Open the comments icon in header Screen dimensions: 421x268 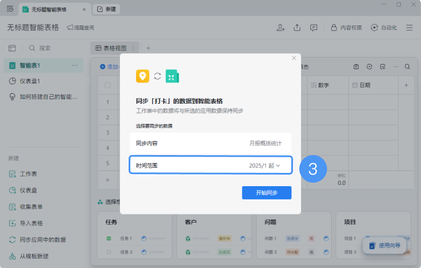click(x=313, y=28)
